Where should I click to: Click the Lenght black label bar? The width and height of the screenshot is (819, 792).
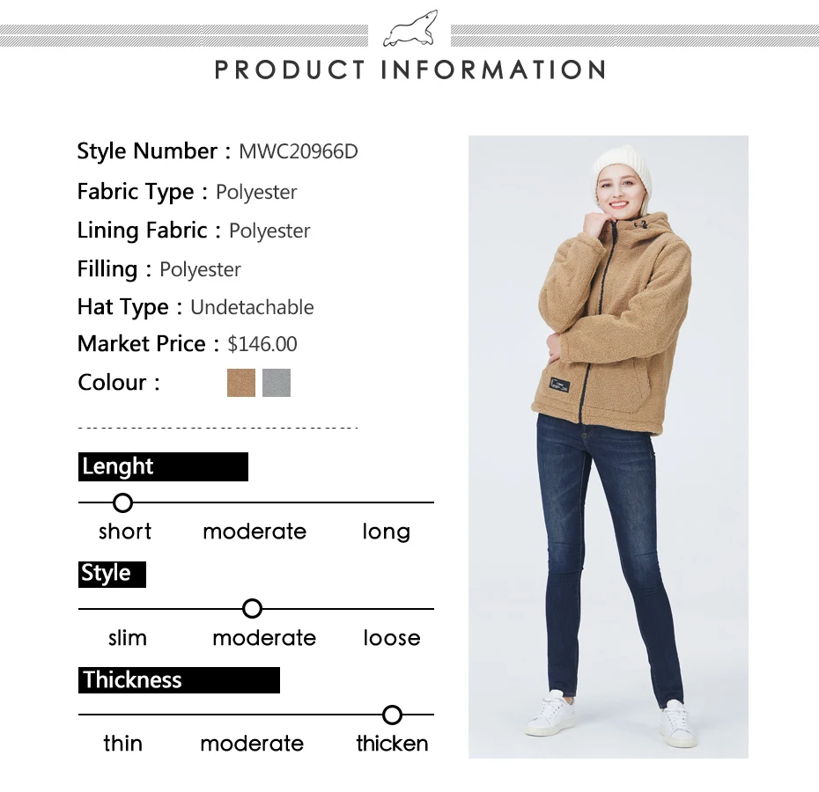click(x=164, y=466)
